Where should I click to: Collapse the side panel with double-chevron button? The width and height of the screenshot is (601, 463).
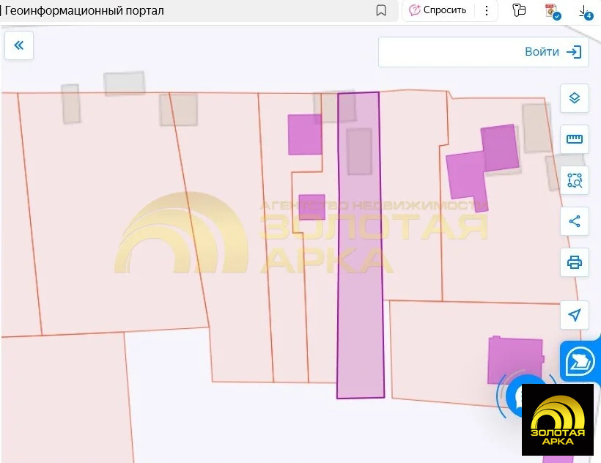click(19, 45)
